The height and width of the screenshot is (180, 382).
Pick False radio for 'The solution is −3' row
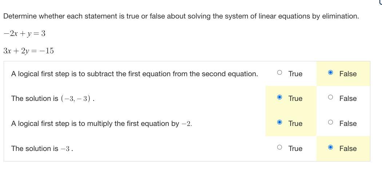tap(330, 147)
